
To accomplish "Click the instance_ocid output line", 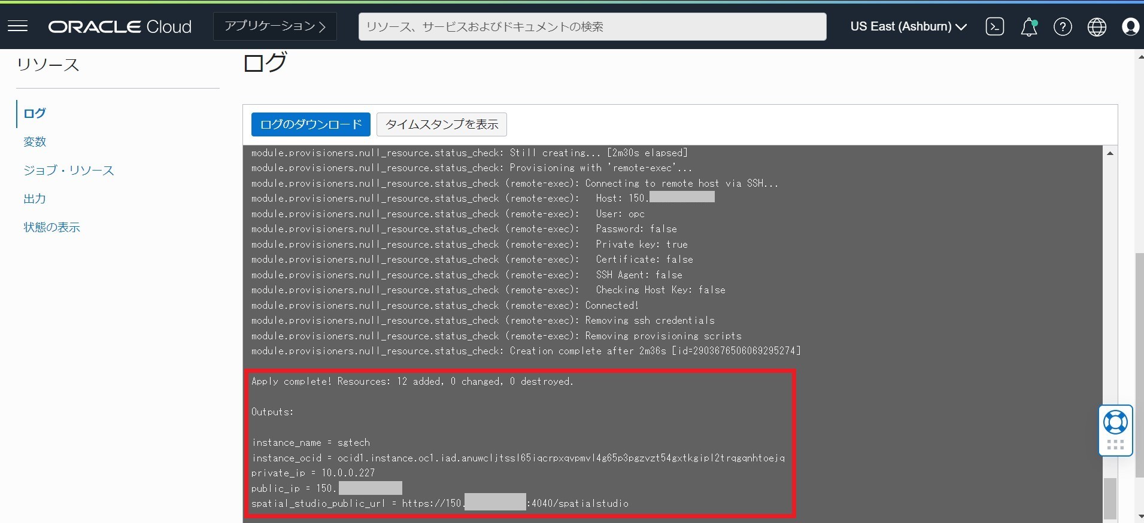I will 518,458.
